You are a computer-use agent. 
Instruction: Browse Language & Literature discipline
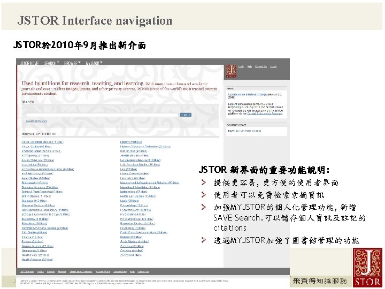140,160
